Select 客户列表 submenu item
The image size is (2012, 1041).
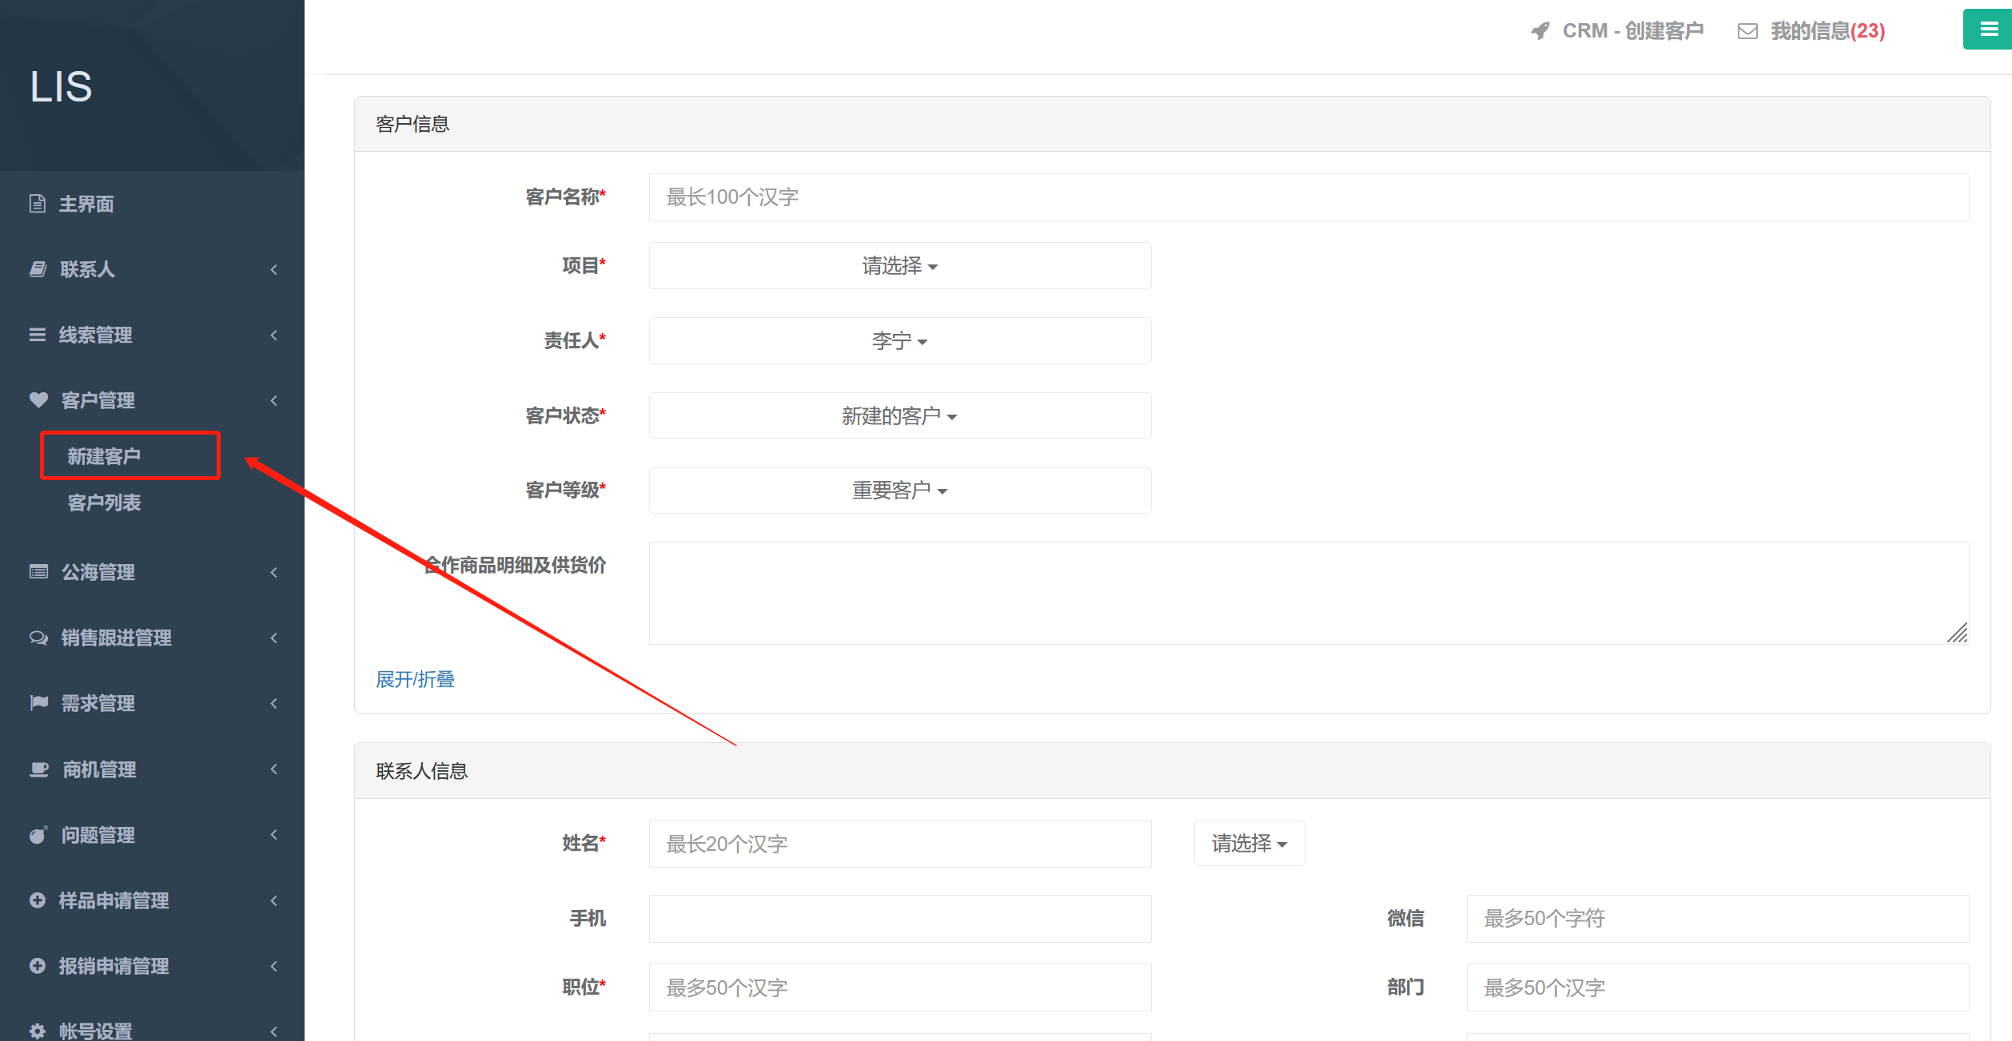tap(104, 503)
